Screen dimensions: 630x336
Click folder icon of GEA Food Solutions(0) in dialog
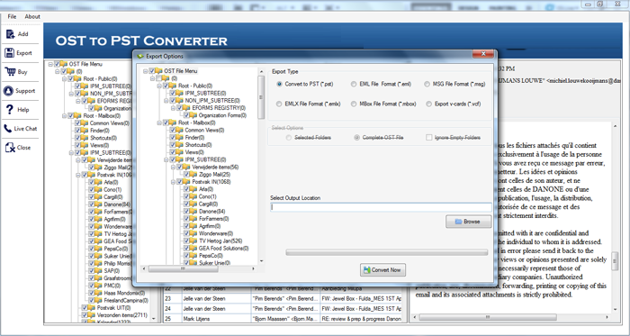point(194,249)
